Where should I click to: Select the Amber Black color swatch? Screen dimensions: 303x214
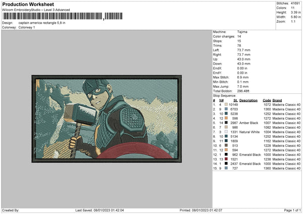226,123
